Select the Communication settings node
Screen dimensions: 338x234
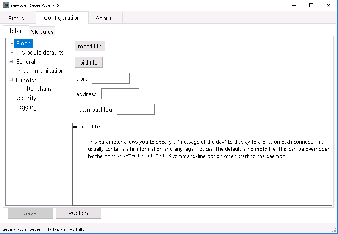[x=43, y=70]
